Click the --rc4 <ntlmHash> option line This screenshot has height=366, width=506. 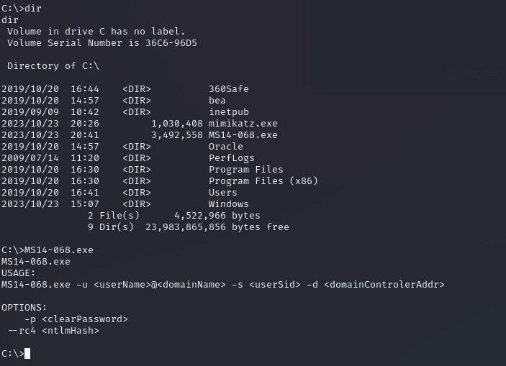[53, 330]
